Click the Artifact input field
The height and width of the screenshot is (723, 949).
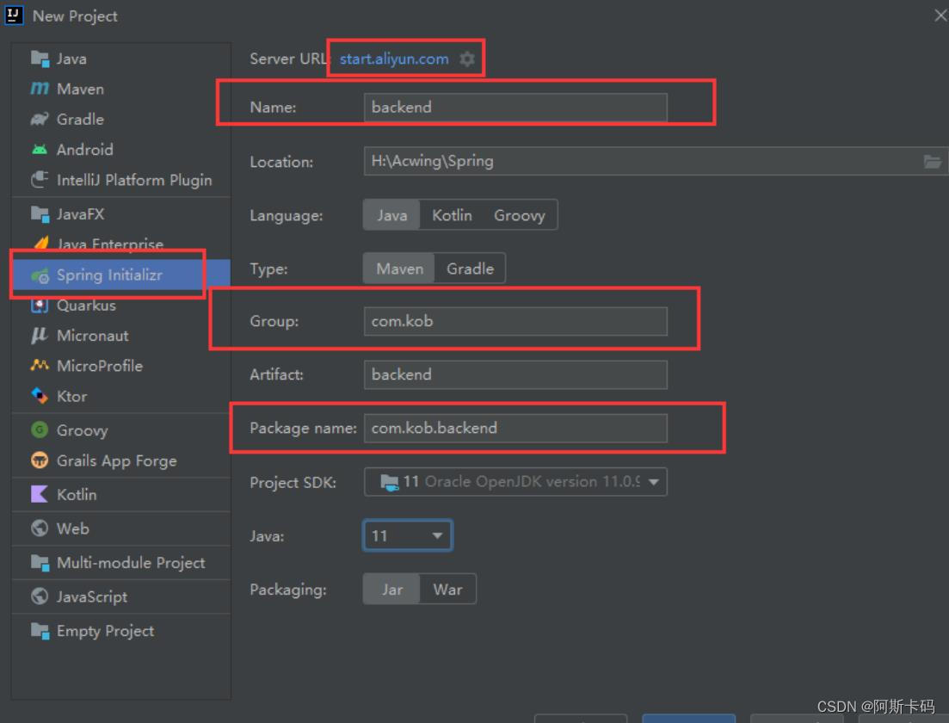[515, 374]
